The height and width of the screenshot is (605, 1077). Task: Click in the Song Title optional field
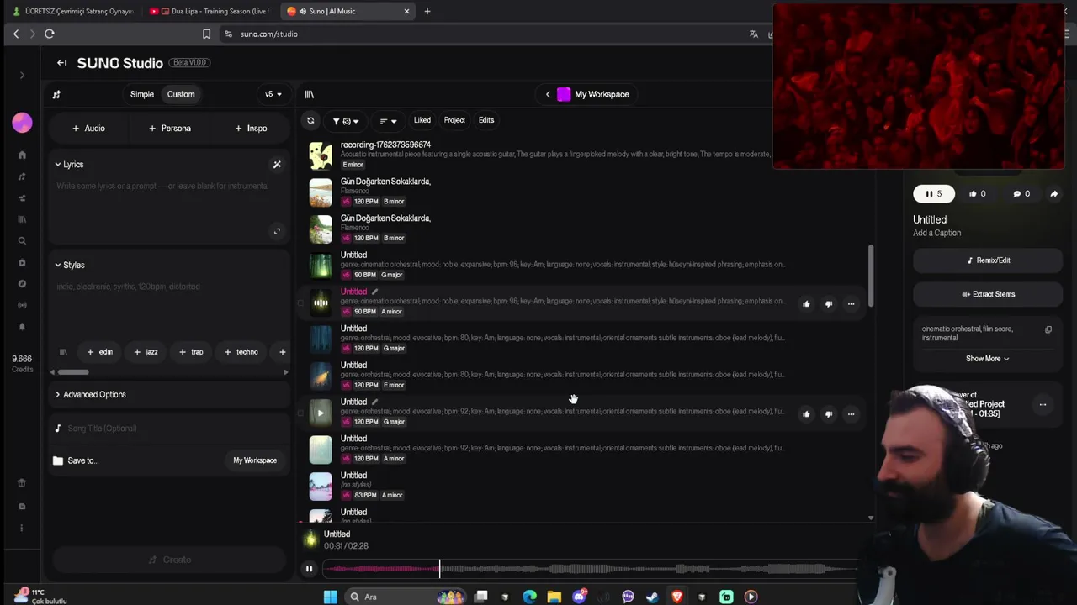pos(168,429)
